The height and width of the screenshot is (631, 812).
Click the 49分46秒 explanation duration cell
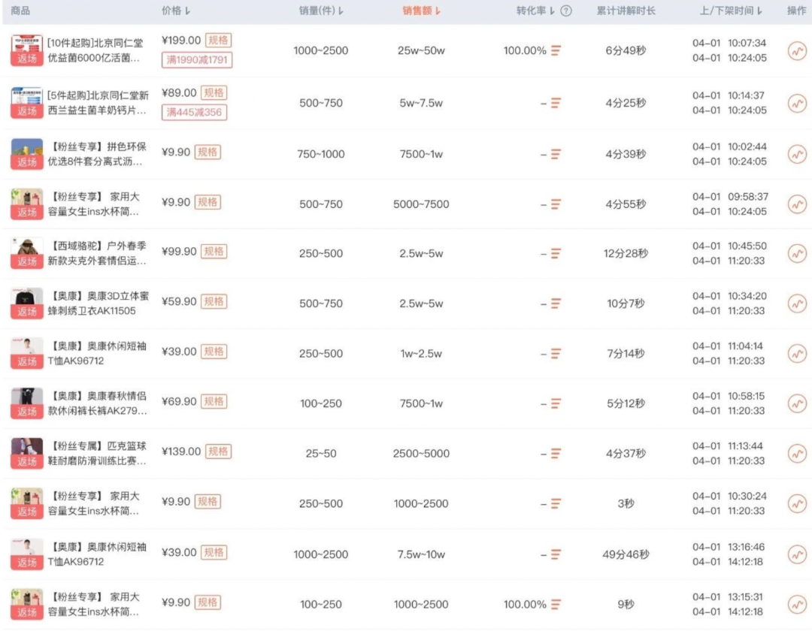626,554
